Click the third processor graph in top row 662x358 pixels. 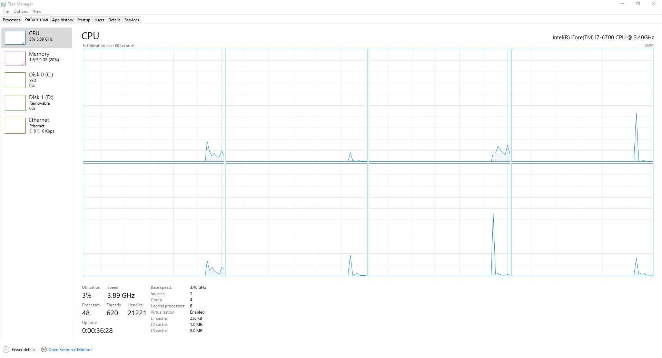439,105
